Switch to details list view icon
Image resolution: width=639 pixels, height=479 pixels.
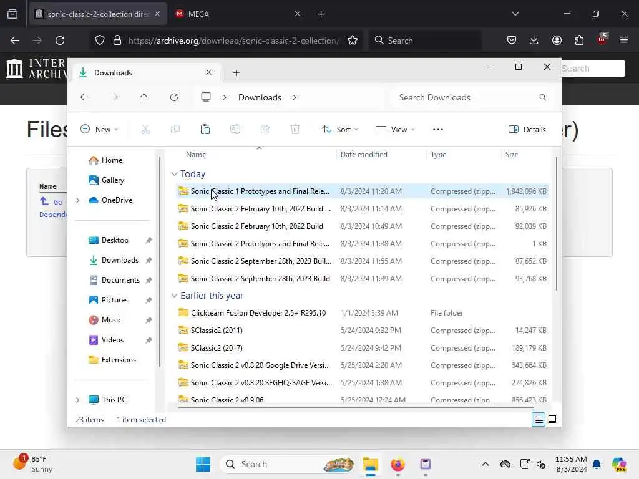tap(539, 419)
